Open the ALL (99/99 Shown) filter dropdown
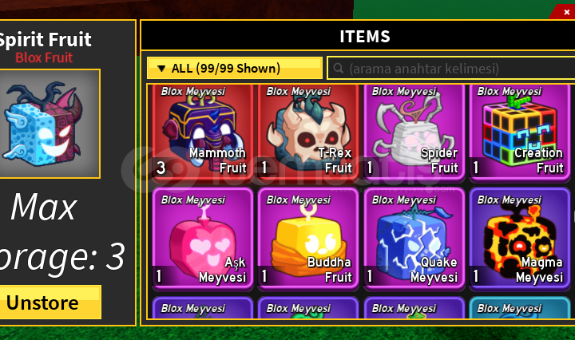 point(235,68)
